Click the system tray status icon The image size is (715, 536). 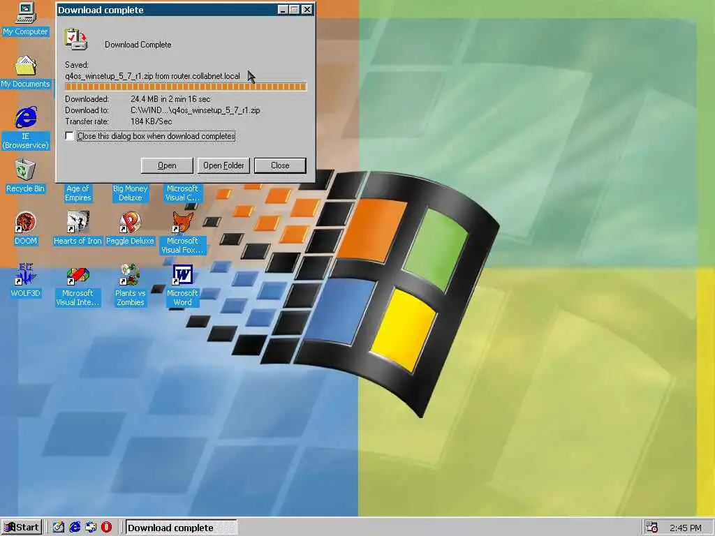(652, 528)
